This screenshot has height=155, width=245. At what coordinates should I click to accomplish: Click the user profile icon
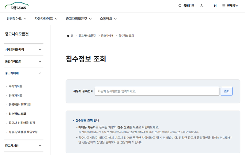202,6
